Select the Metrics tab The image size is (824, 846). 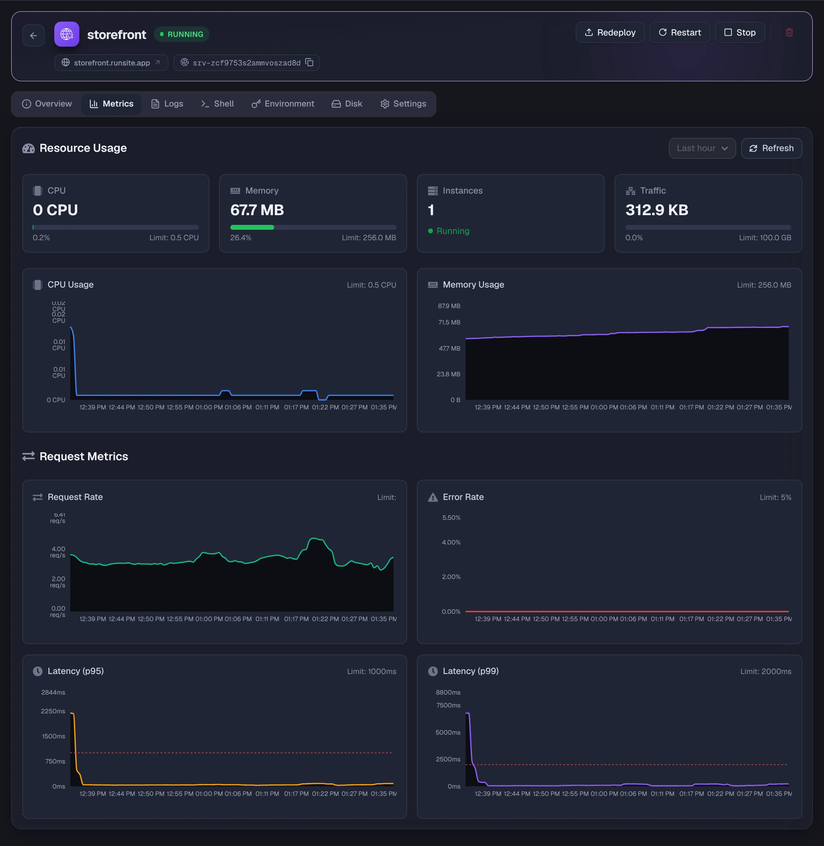point(112,104)
